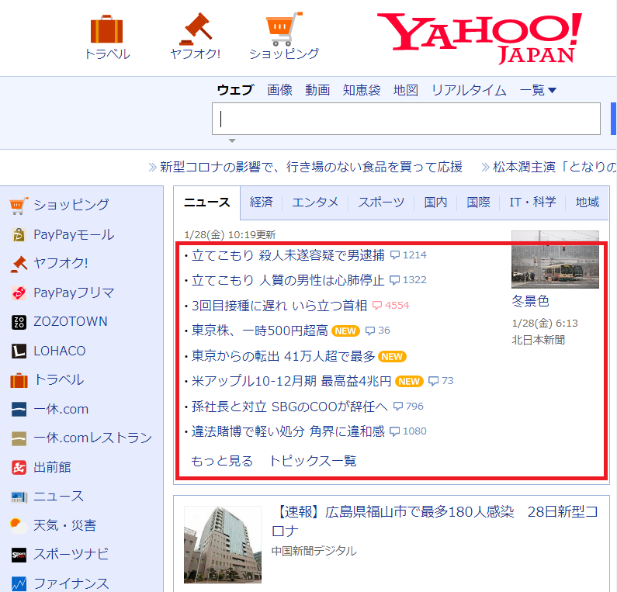This screenshot has height=592, width=617.
Task: Open comments icon showing 796
Action: 398,407
